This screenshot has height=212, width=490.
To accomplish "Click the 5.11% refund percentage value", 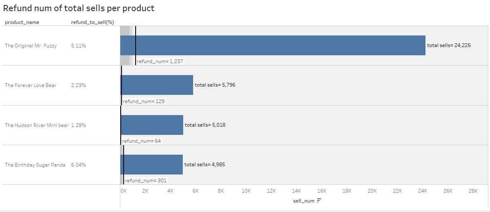I will coord(79,45).
